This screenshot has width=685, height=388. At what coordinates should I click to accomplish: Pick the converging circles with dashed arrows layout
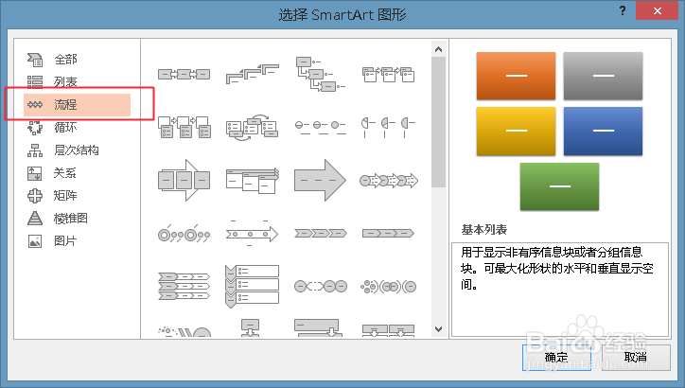click(320, 286)
